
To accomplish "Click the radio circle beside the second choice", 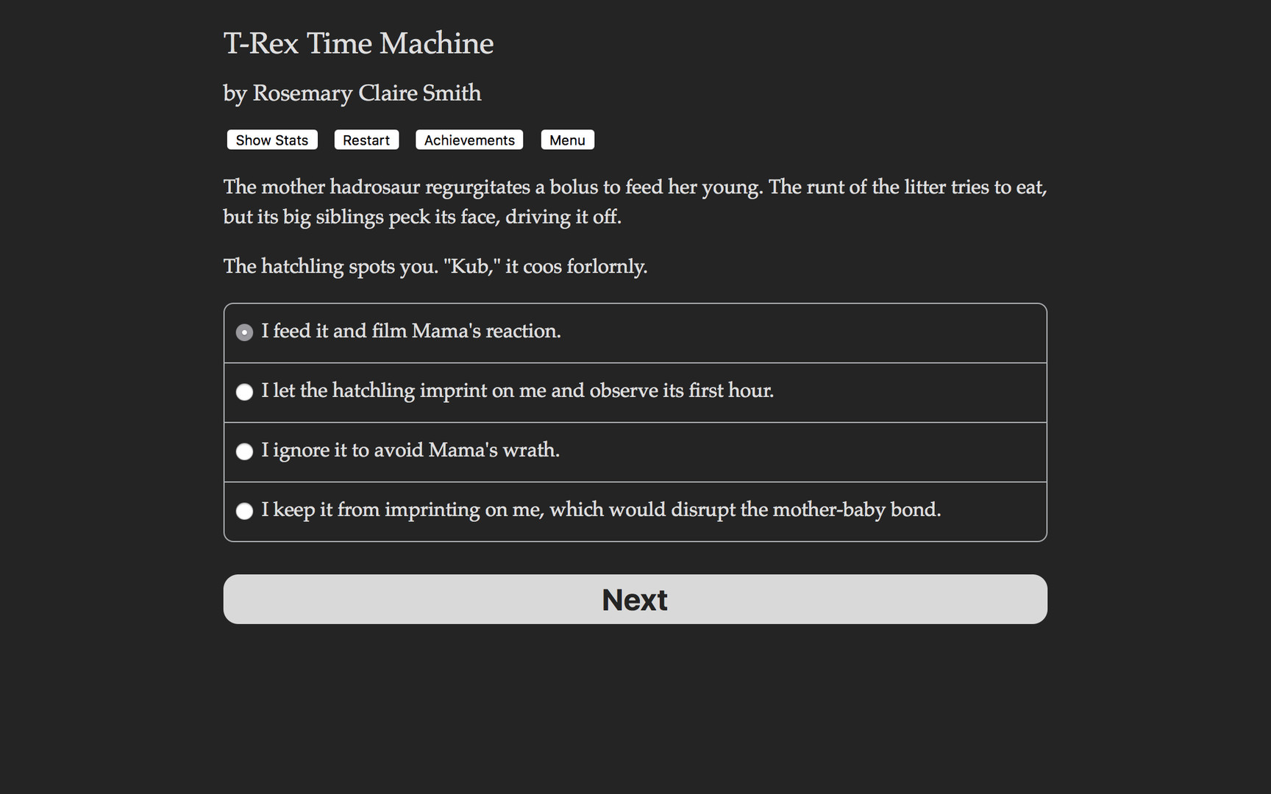I will [x=244, y=392].
